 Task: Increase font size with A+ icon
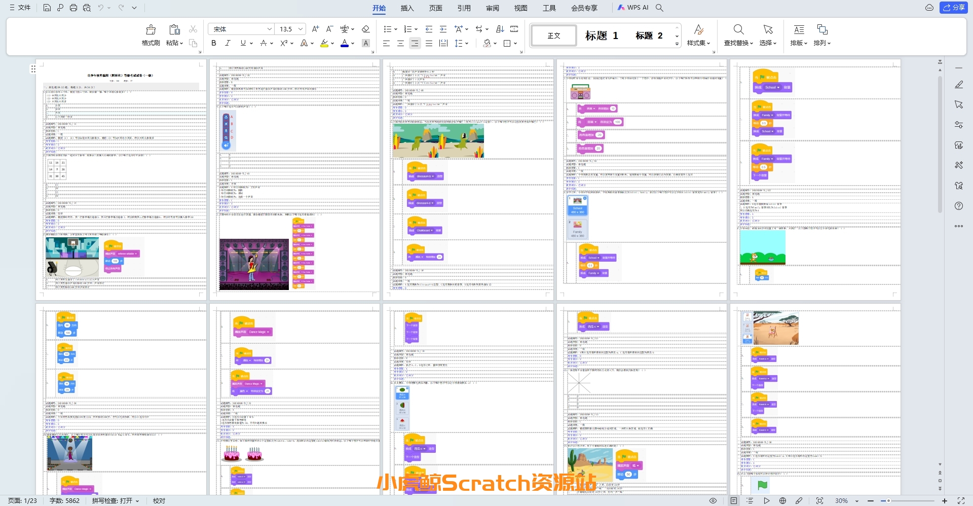click(316, 29)
